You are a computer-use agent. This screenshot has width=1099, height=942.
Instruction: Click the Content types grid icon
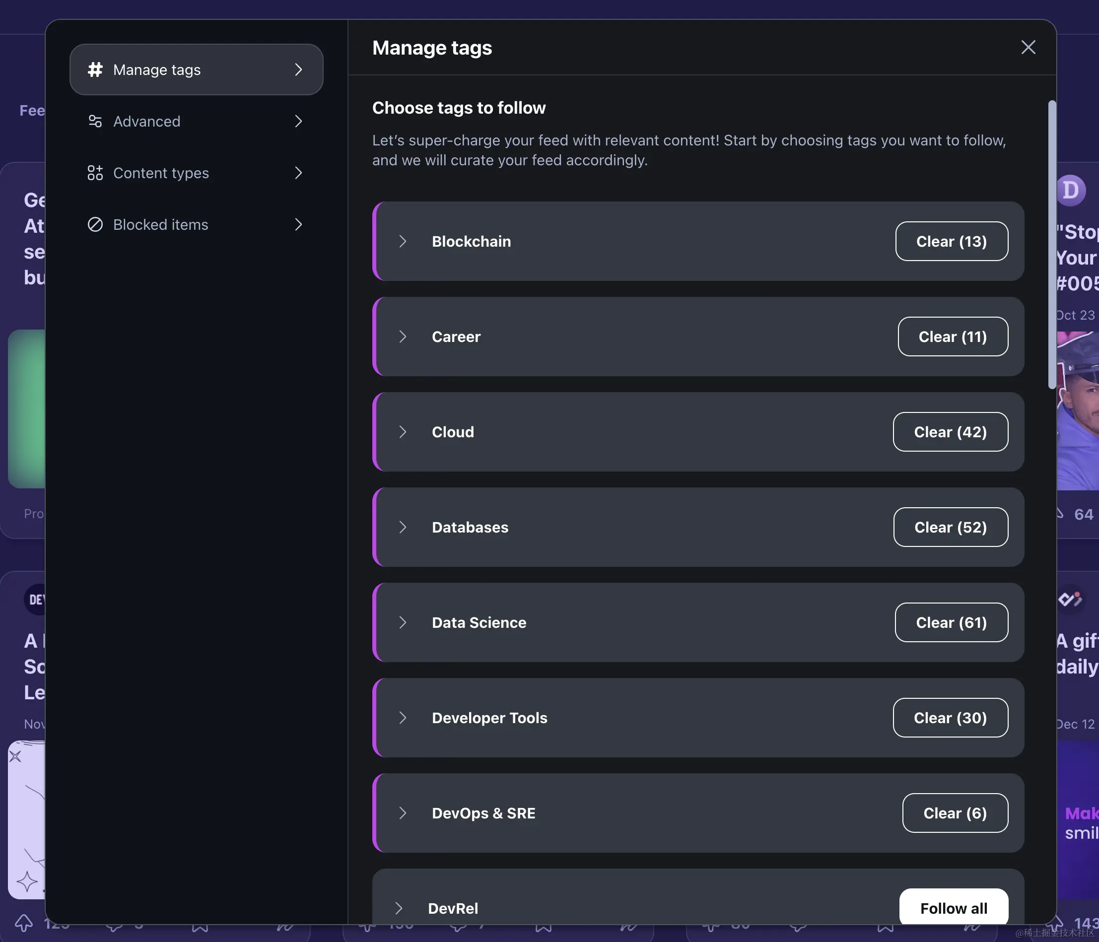[x=95, y=173]
